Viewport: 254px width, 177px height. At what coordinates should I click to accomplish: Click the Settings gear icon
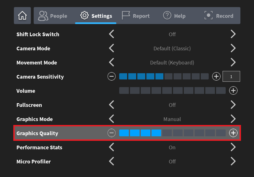(x=84, y=16)
